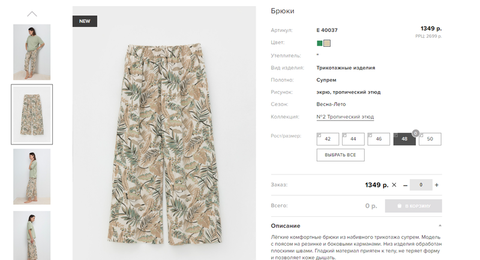Viewport: 480px width, 260px height.
Task: Show first thumbnail of model front view
Action: point(32,52)
